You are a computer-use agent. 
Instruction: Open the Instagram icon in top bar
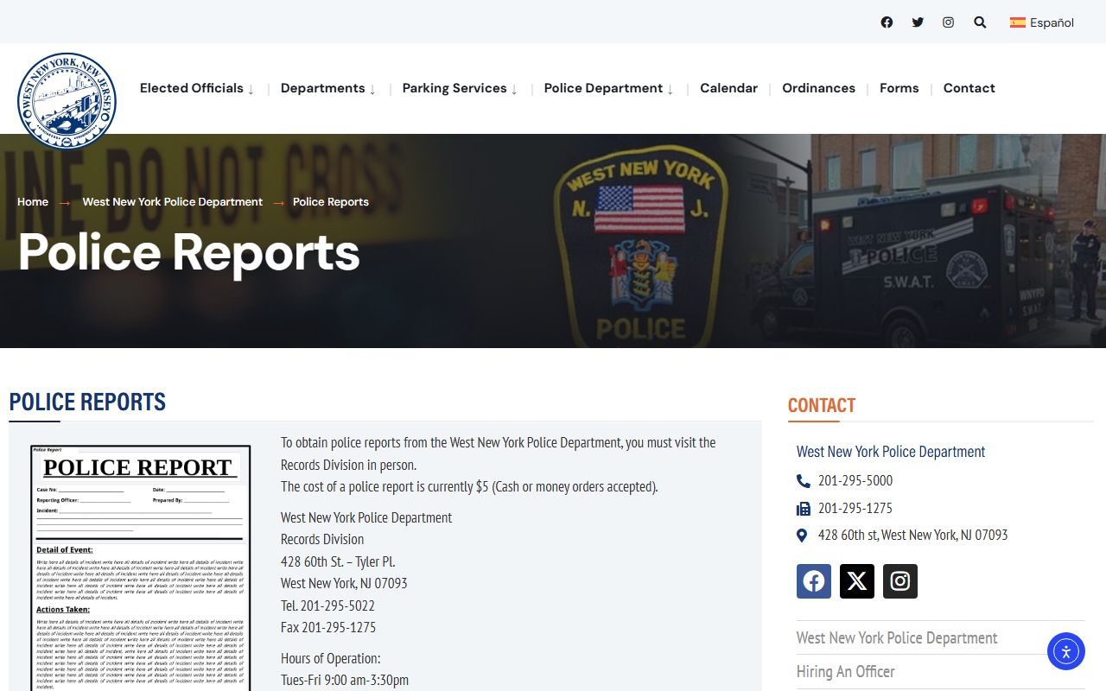tap(948, 22)
